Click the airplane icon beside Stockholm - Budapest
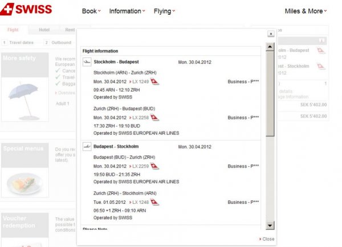The width and height of the screenshot is (342, 247). pyautogui.click(x=87, y=61)
